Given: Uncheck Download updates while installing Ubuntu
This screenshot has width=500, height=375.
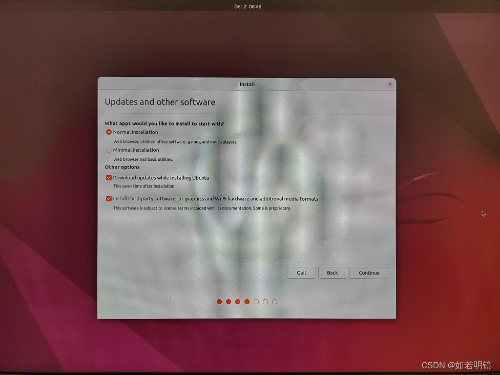Looking at the screenshot, I should pyautogui.click(x=109, y=178).
